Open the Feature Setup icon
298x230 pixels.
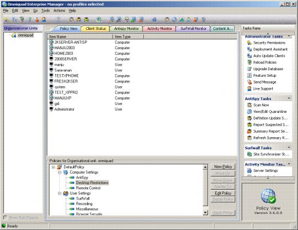249,75
